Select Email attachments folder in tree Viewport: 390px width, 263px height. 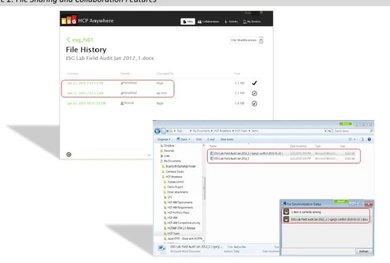175,192
